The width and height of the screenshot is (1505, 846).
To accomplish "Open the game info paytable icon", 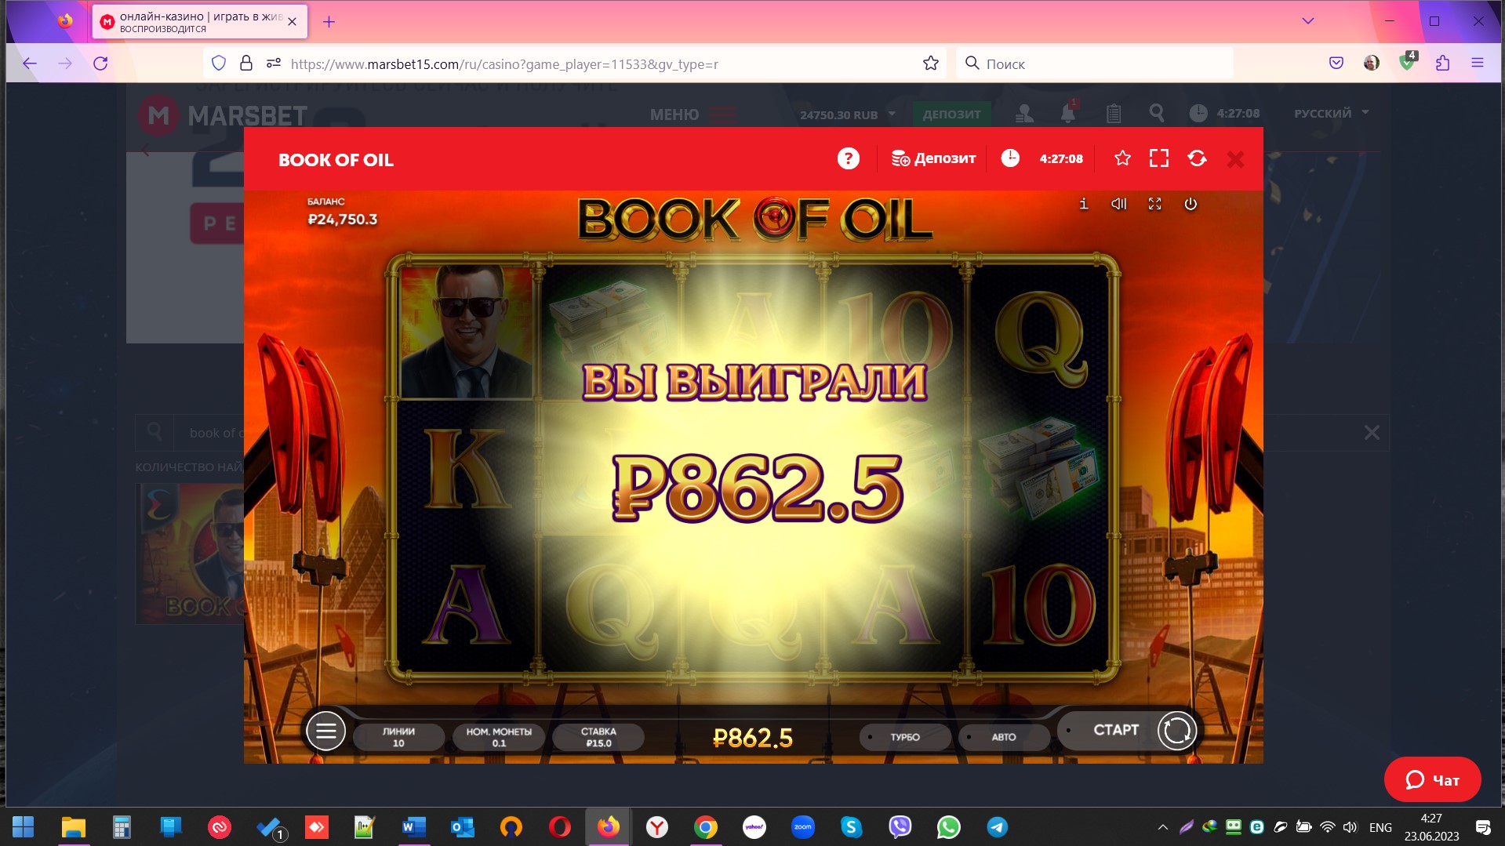I will pos(1083,204).
